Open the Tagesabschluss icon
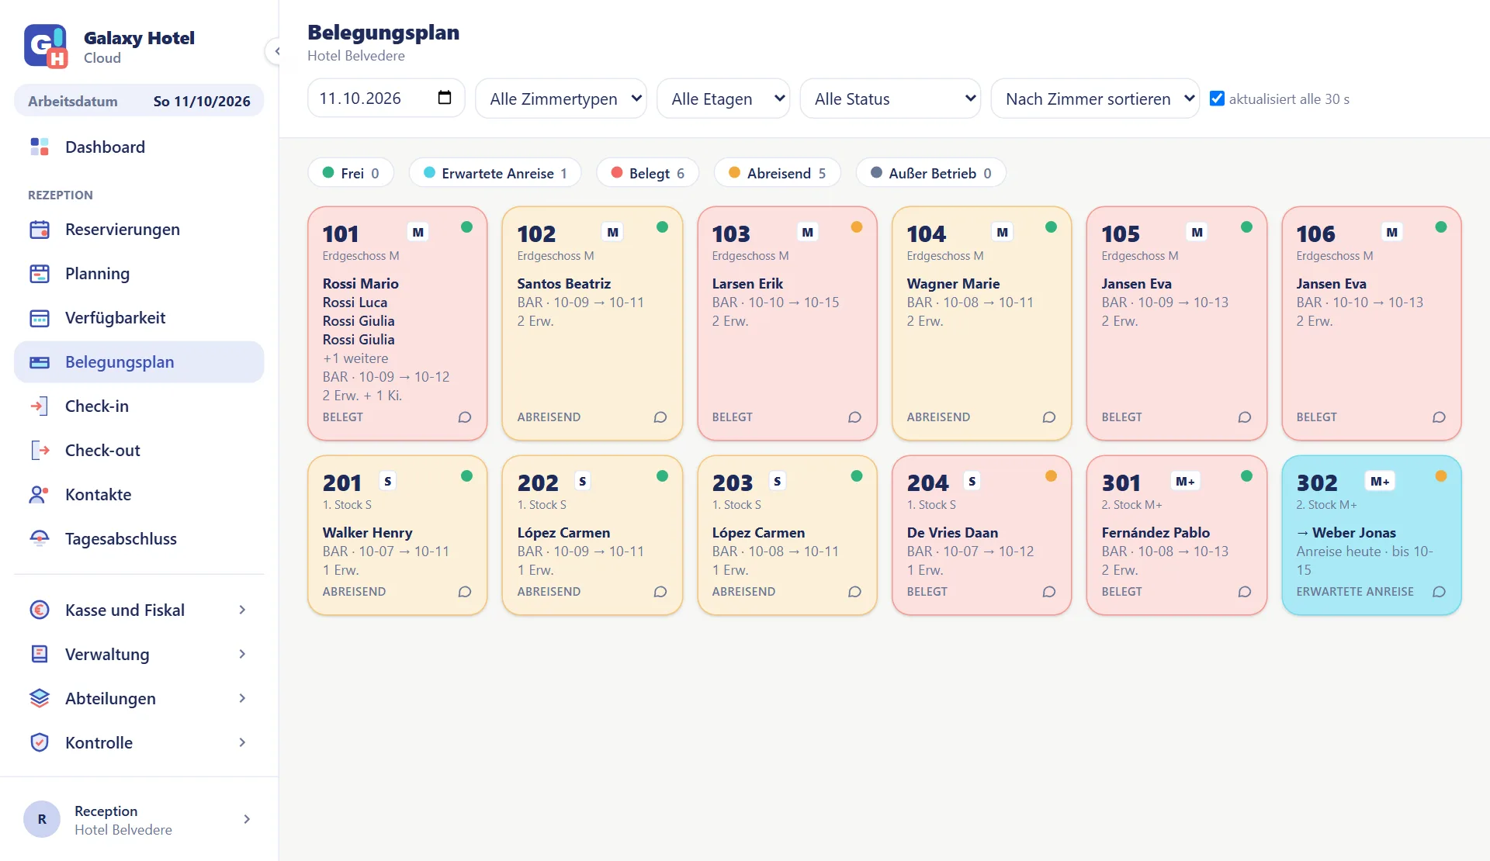Screen dimensions: 1490x861 (x=40, y=539)
